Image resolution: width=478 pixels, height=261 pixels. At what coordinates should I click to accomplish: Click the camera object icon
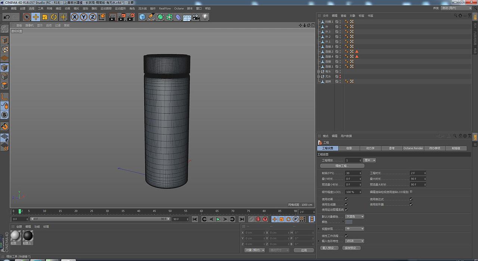pos(196,17)
